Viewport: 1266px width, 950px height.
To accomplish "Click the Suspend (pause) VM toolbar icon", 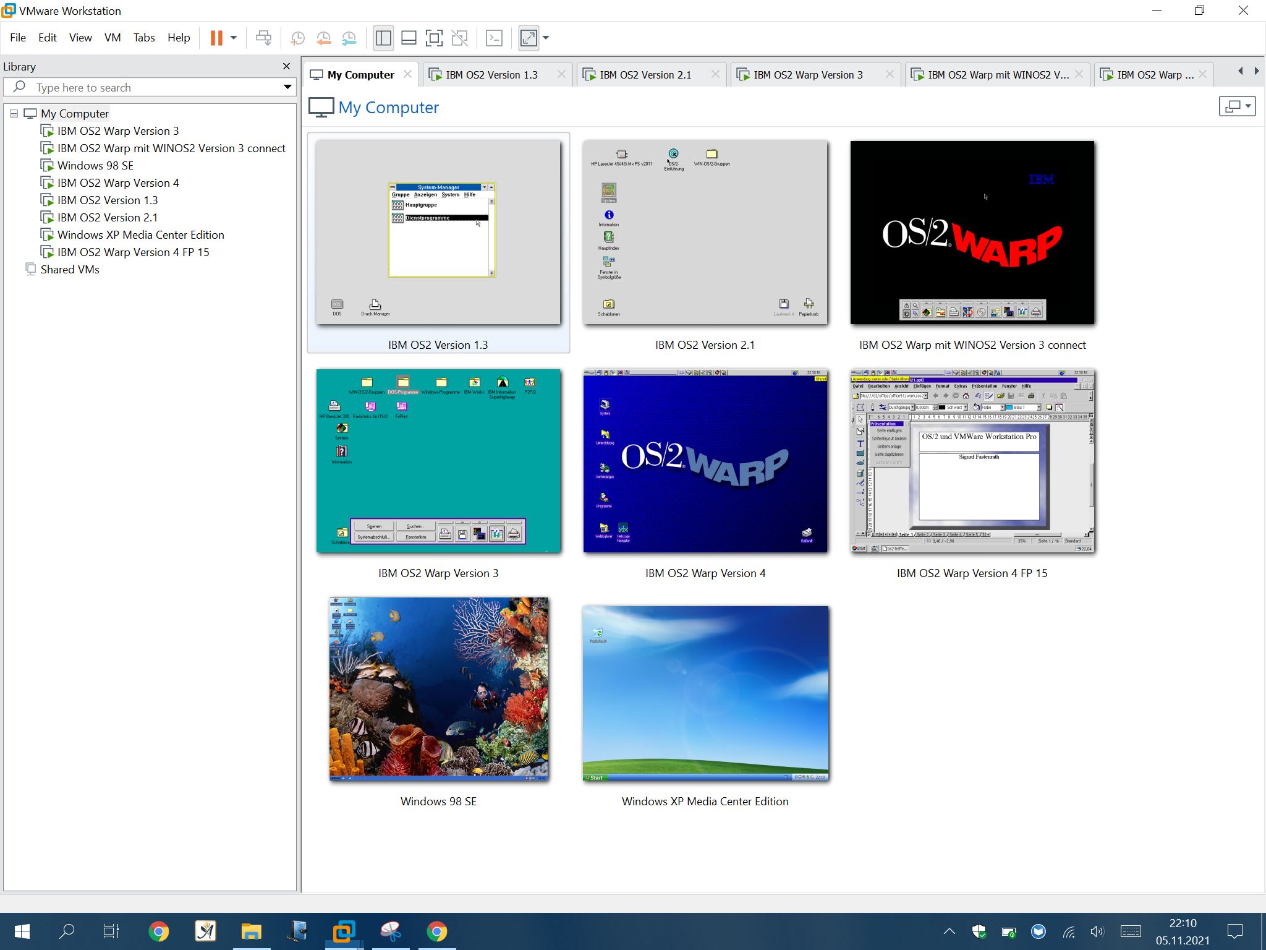I will pyautogui.click(x=216, y=38).
